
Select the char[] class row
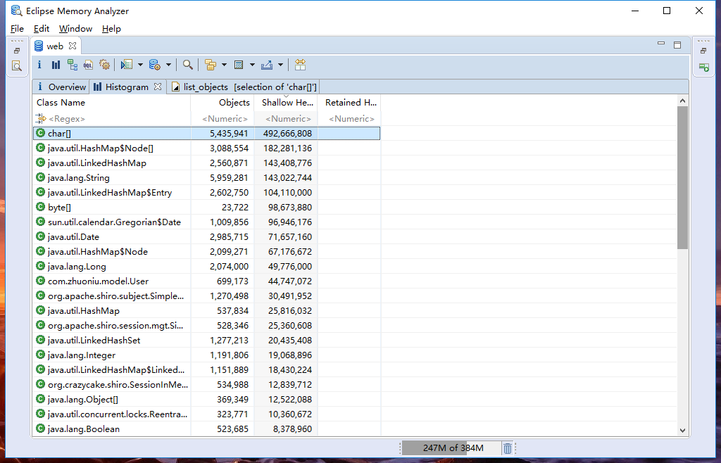(x=206, y=133)
